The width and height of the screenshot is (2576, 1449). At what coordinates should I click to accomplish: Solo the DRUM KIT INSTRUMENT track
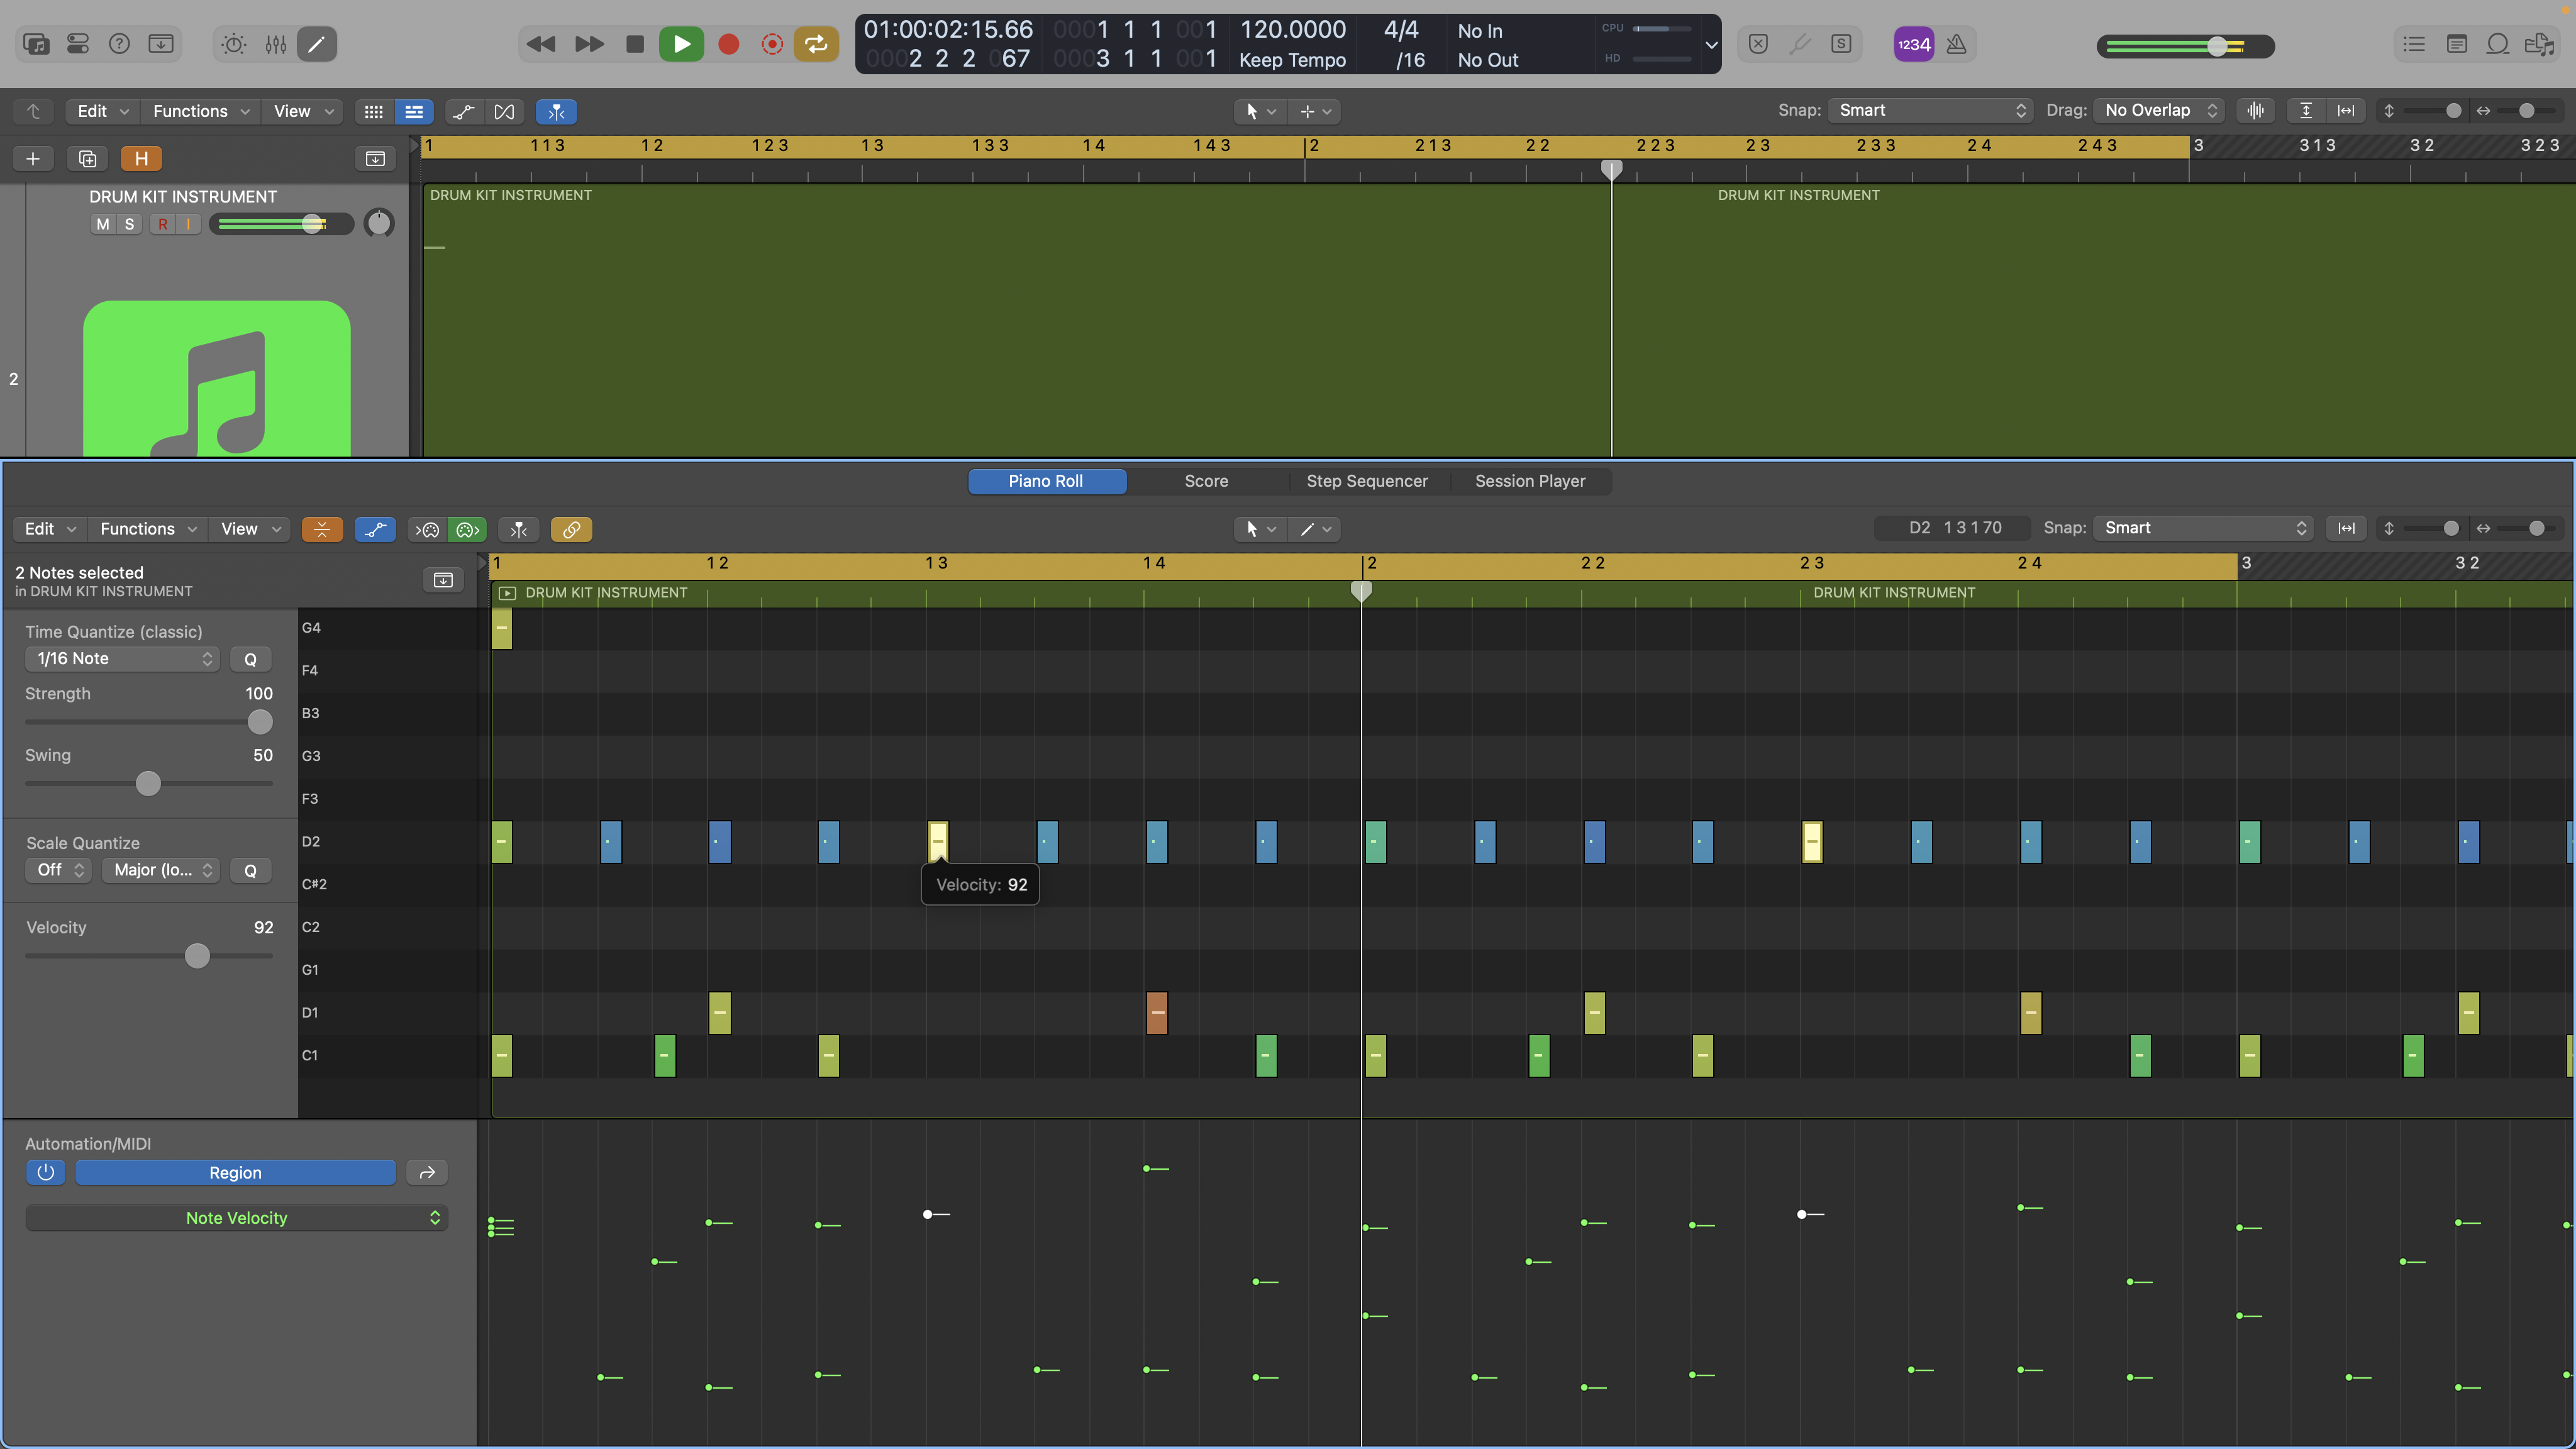pyautogui.click(x=129, y=224)
